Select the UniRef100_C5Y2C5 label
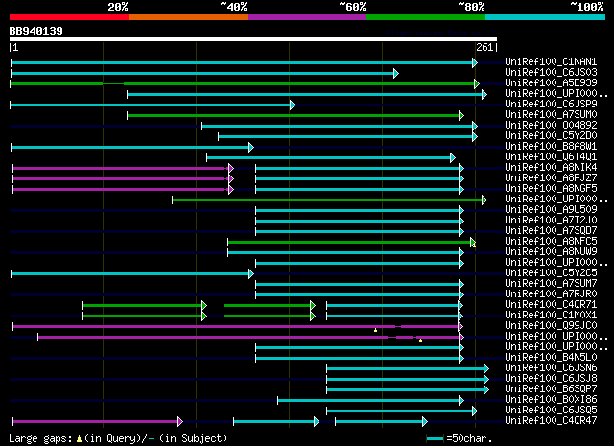This screenshot has height=446, width=614. (x=551, y=273)
